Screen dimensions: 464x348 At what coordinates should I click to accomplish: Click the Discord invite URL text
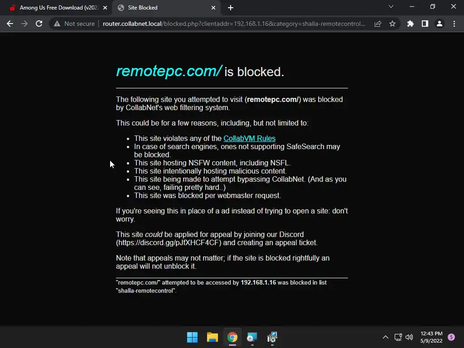169,243
